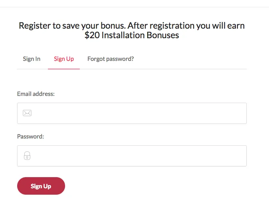Click the "Email address:" label
This screenshot has height=207, width=269.
coord(36,94)
